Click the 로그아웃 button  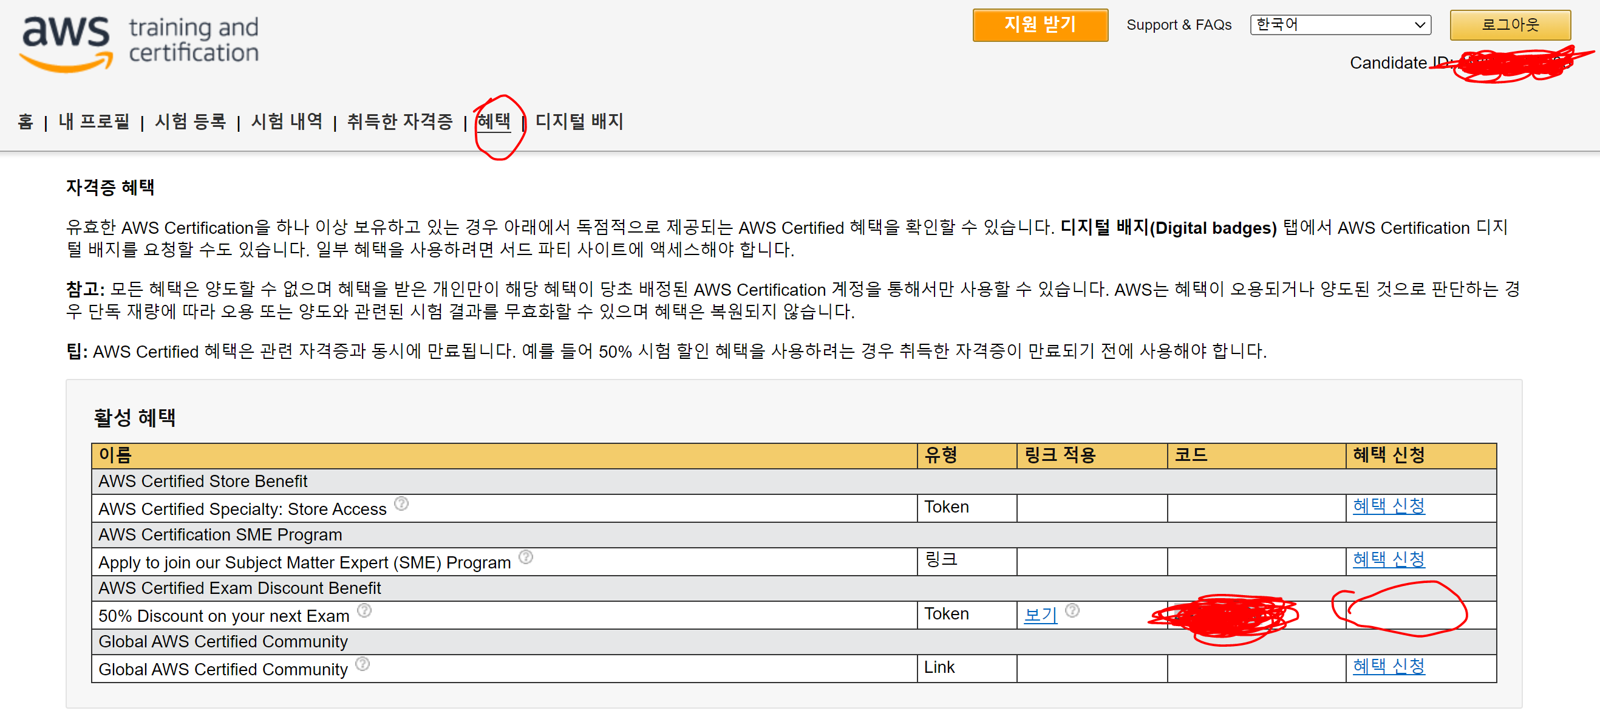coord(1510,25)
